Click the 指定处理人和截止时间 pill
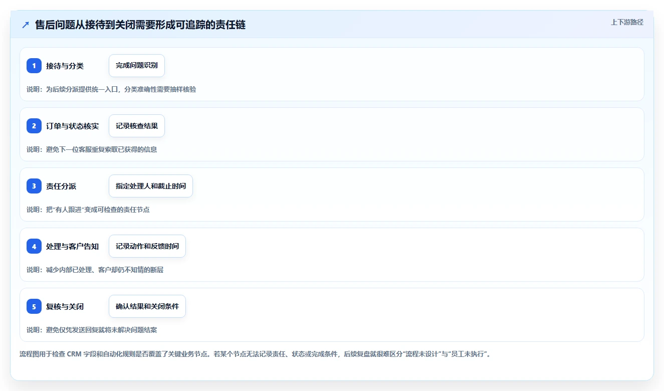The height and width of the screenshot is (391, 664). (151, 186)
